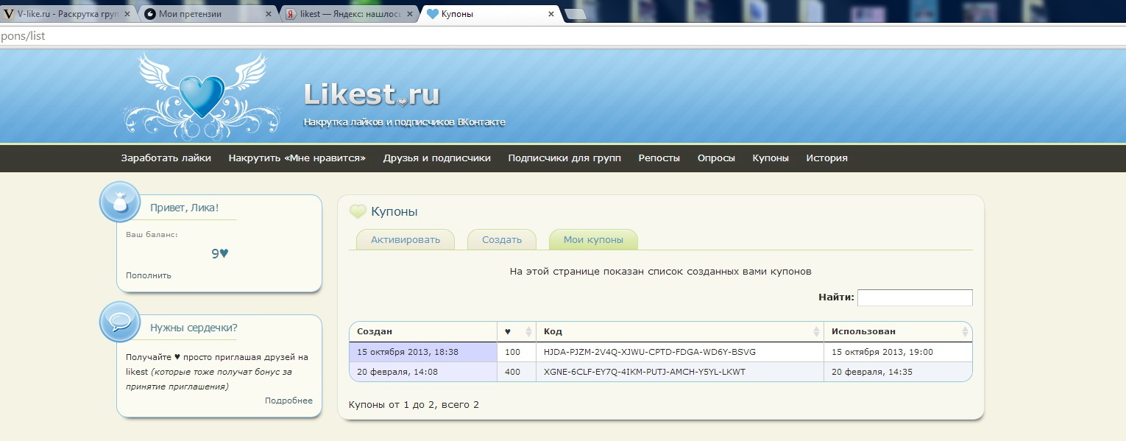Screen dimensions: 1126x441
Task: Click the Мои претензии tab favicon
Action: (150, 14)
